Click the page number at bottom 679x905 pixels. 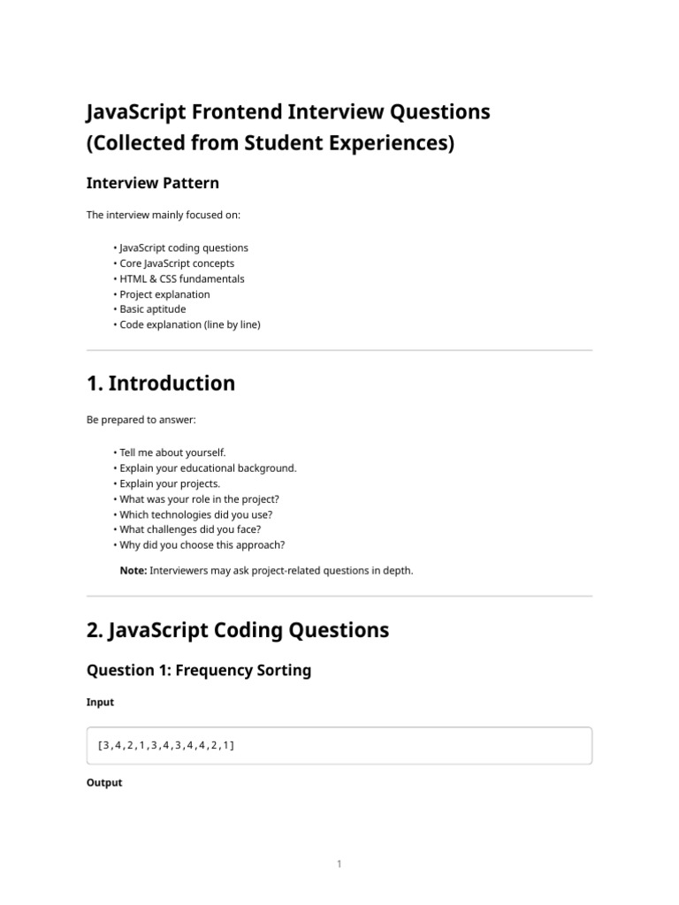tap(339, 863)
